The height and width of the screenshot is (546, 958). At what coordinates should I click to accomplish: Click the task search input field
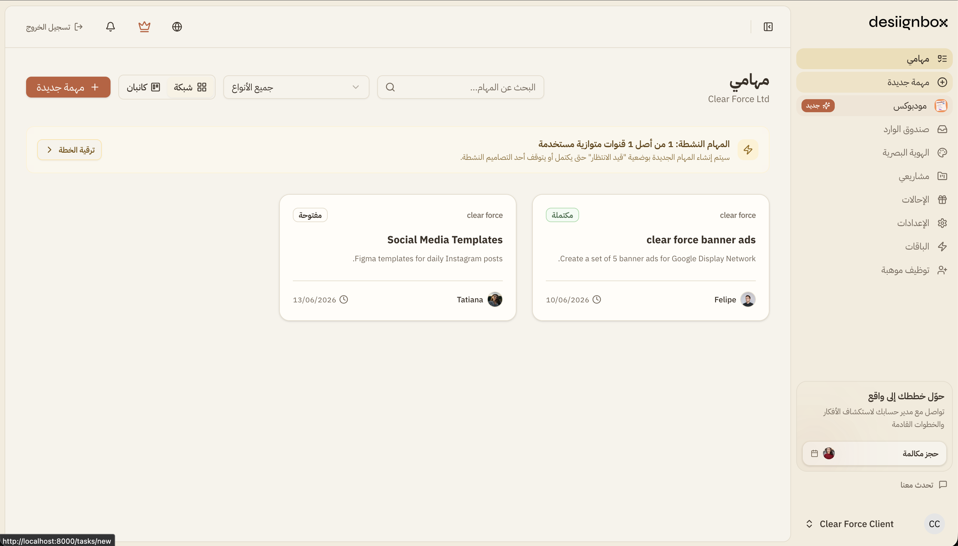461,87
